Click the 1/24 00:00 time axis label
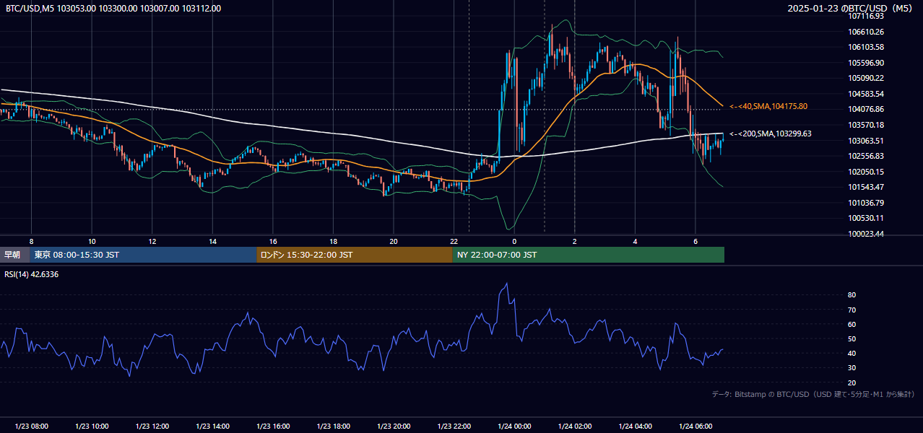Image resolution: width=923 pixels, height=433 pixels. pos(514,427)
